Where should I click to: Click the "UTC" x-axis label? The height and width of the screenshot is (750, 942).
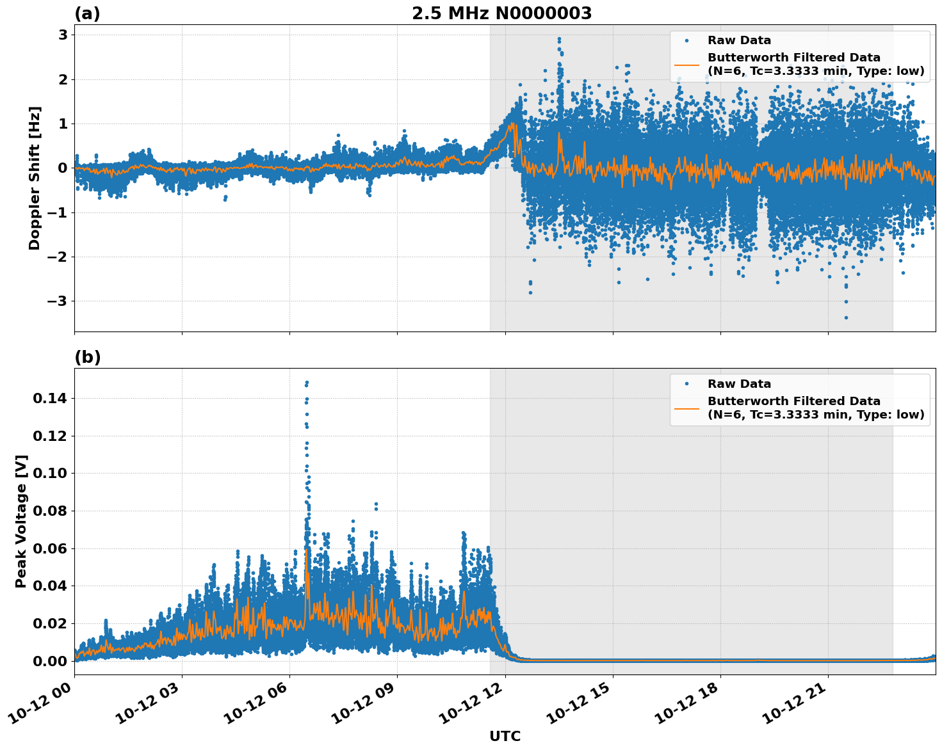point(505,737)
